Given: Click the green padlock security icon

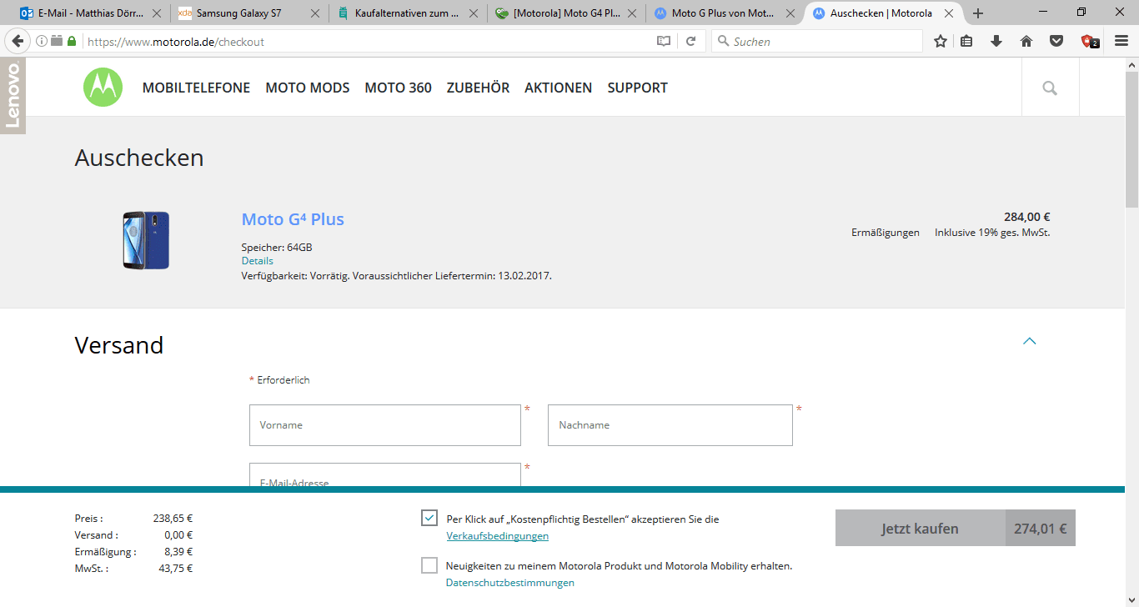Looking at the screenshot, I should 72,41.
